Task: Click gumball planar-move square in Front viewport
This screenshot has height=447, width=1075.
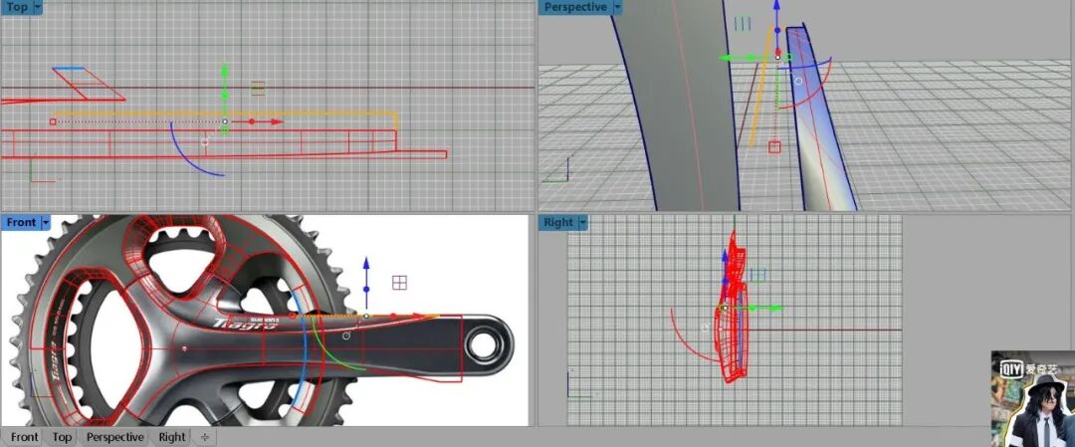Action: pyautogui.click(x=400, y=283)
